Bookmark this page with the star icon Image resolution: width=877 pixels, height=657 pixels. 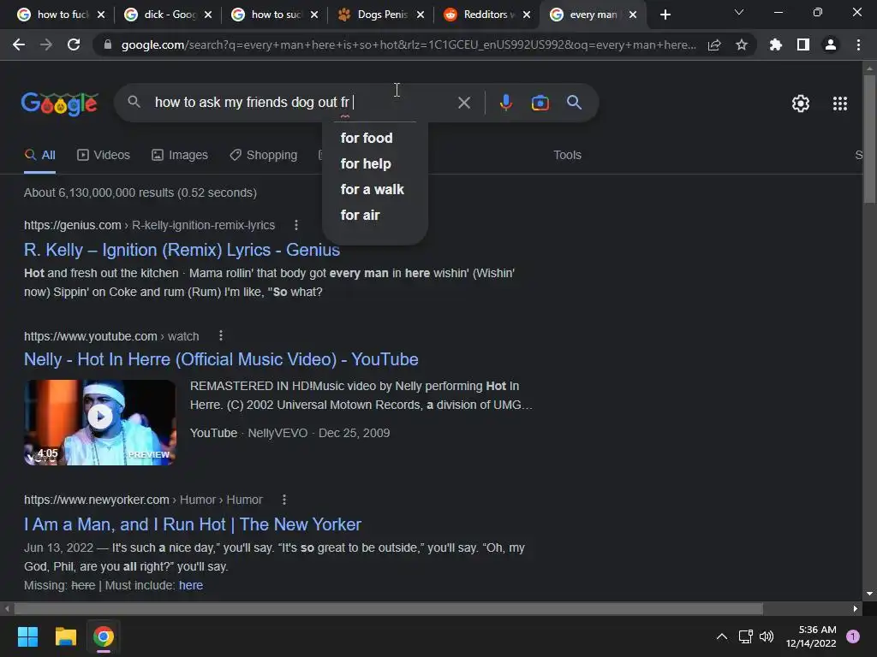pos(742,44)
